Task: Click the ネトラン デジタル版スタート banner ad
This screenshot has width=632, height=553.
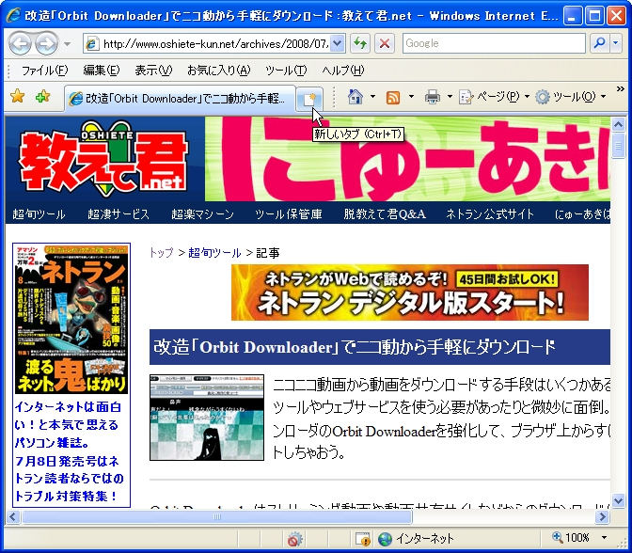Action: [x=410, y=292]
